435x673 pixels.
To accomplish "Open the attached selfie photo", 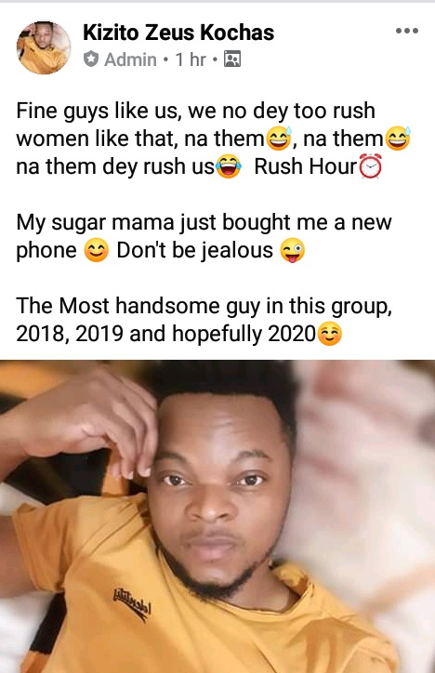I will click(x=217, y=516).
